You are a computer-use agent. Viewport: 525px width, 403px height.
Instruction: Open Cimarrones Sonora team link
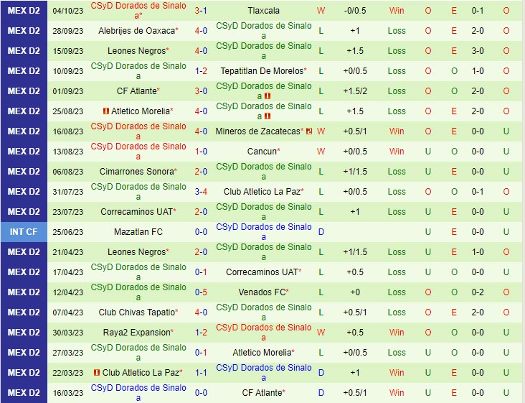point(136,172)
